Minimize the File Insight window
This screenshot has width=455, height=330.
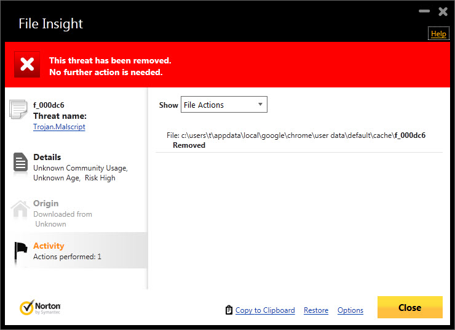click(x=424, y=11)
